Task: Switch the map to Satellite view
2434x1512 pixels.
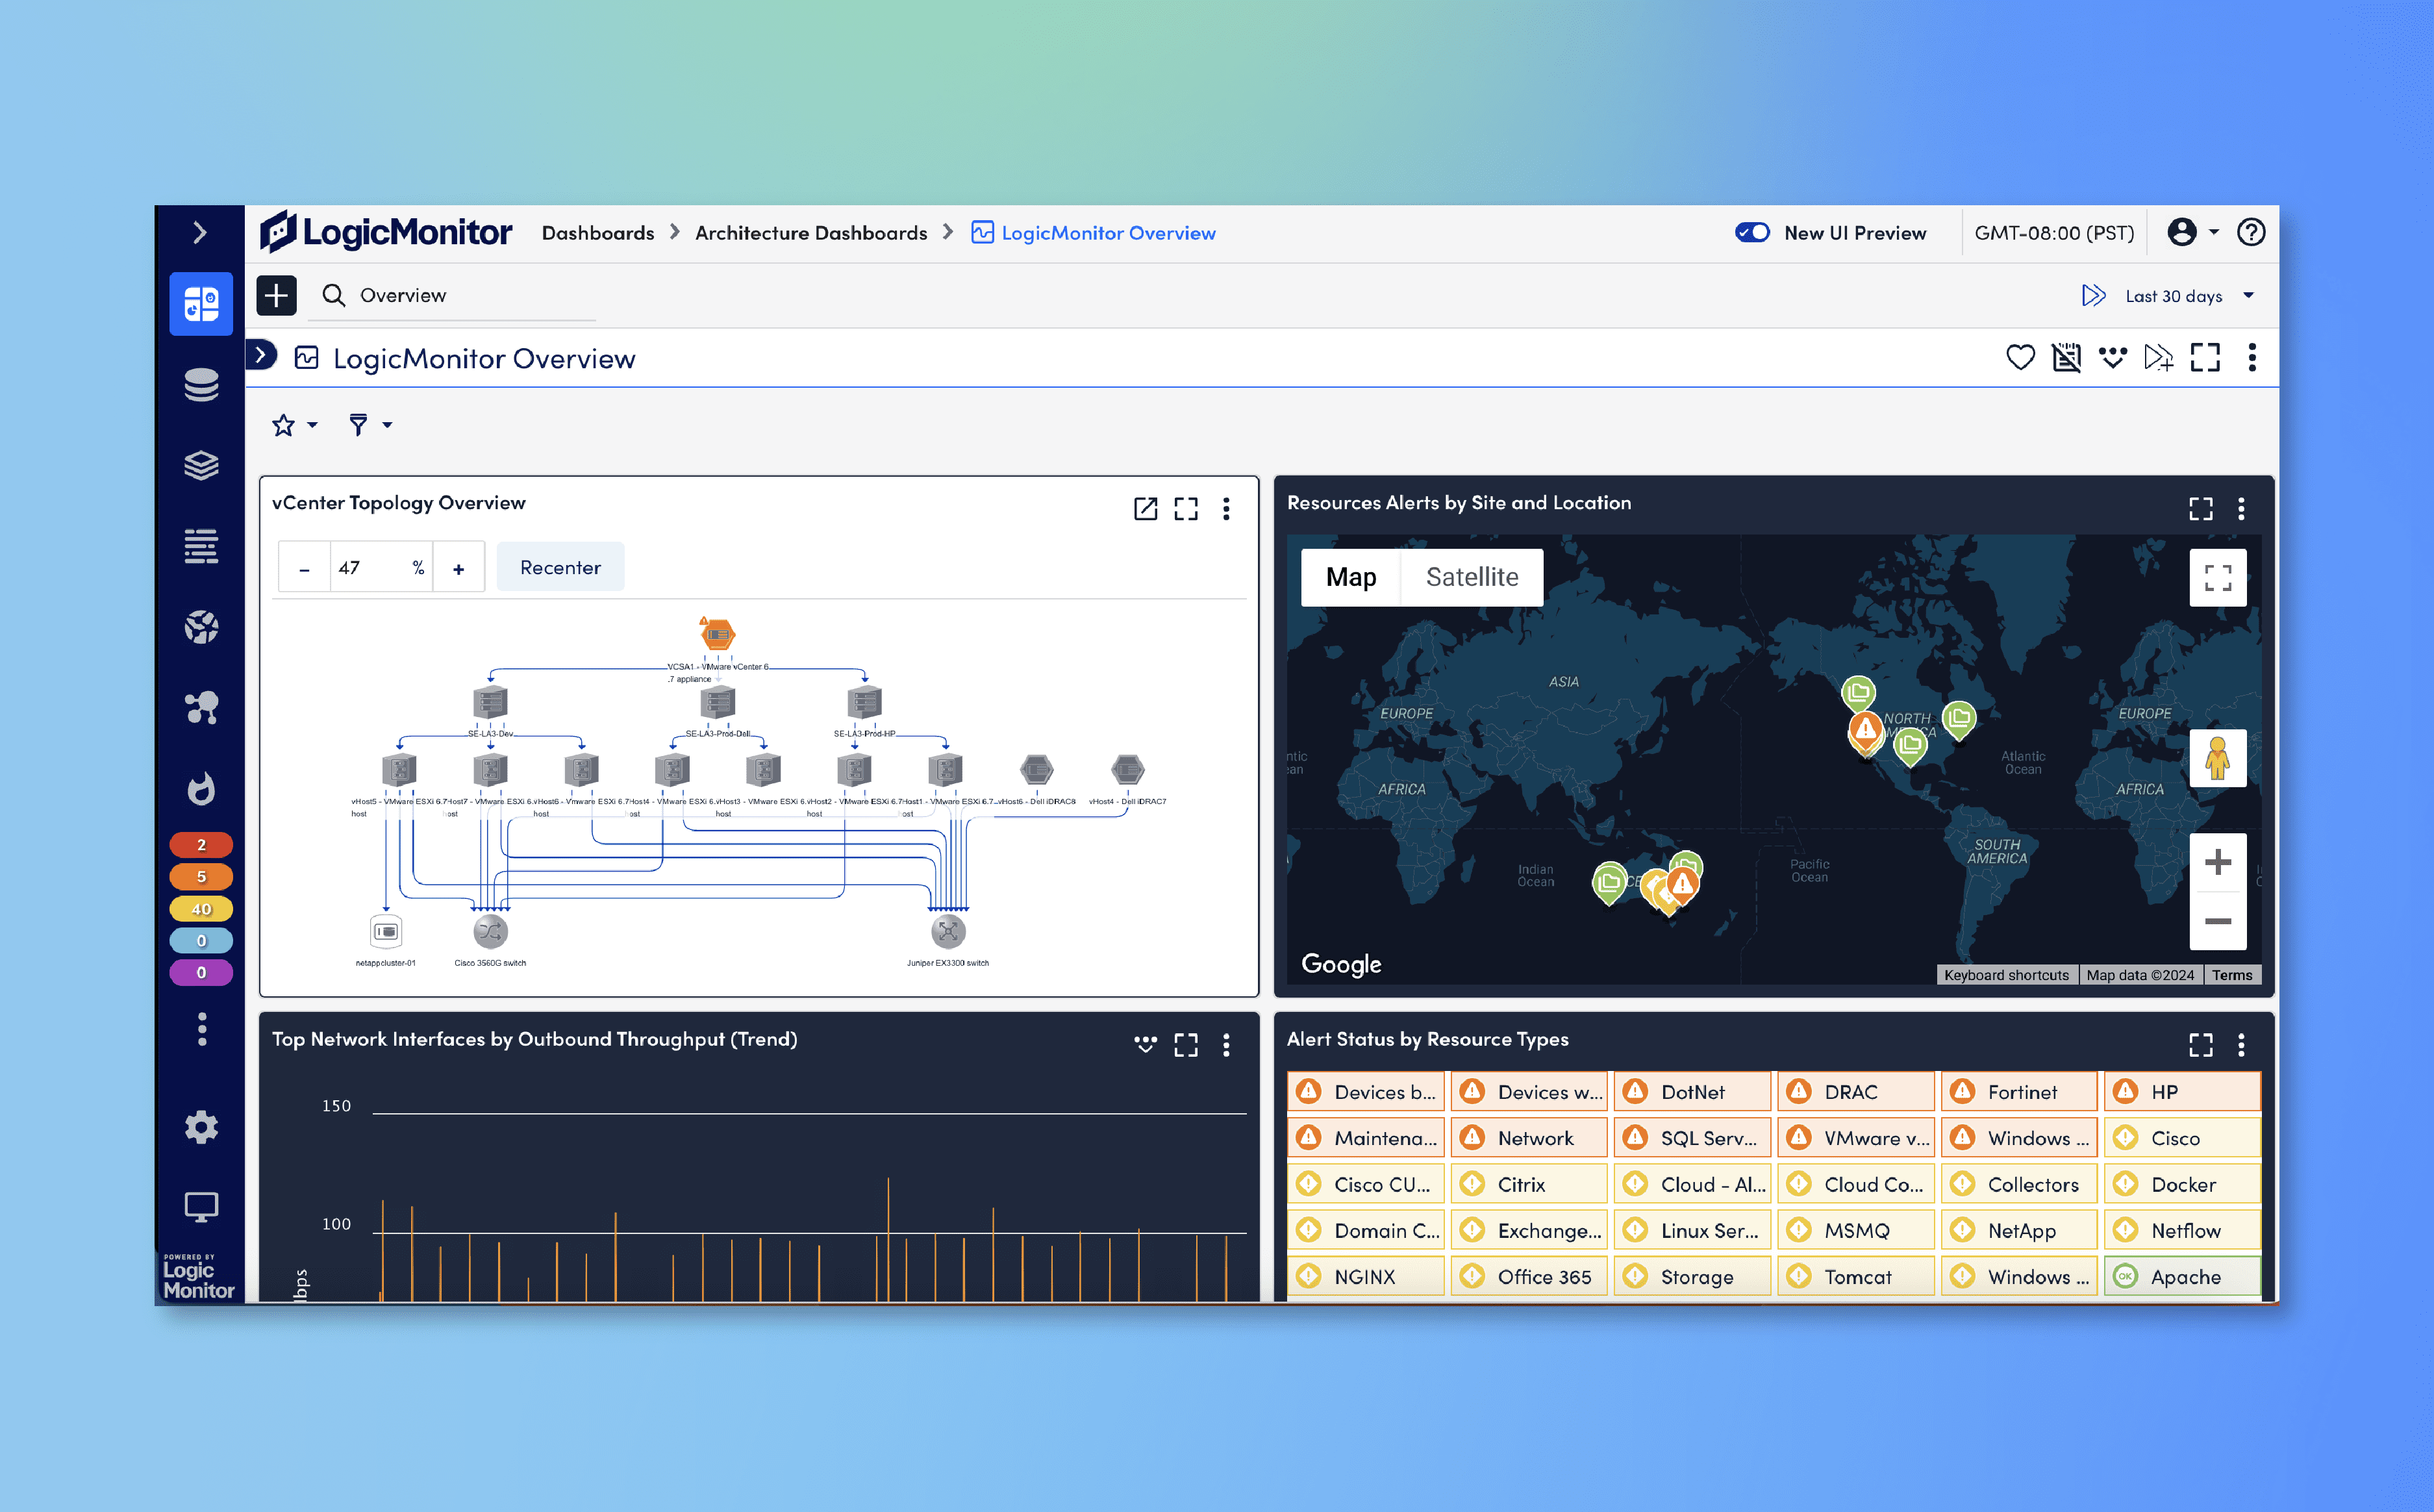Action: pyautogui.click(x=1472, y=577)
